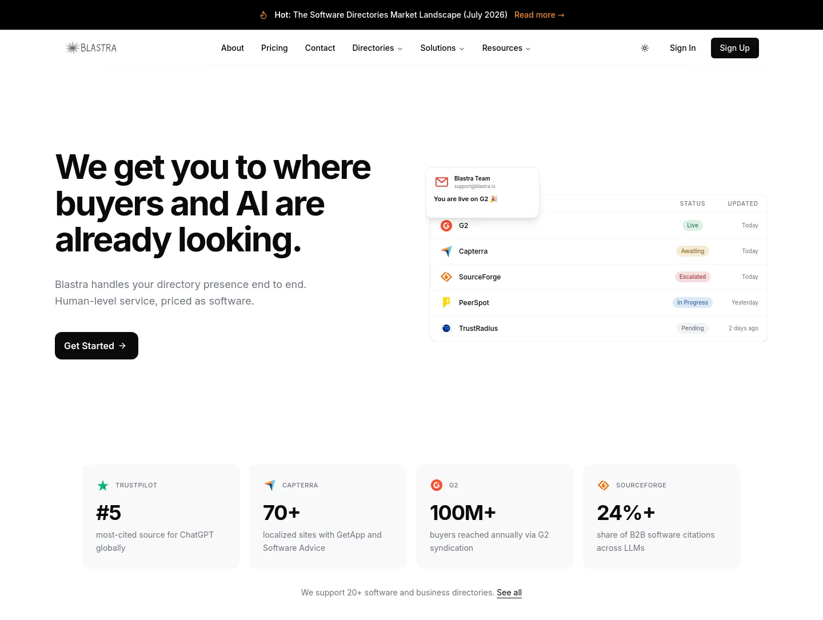This screenshot has width=823, height=620.
Task: Click the G2 logo in the status table
Action: [446, 226]
